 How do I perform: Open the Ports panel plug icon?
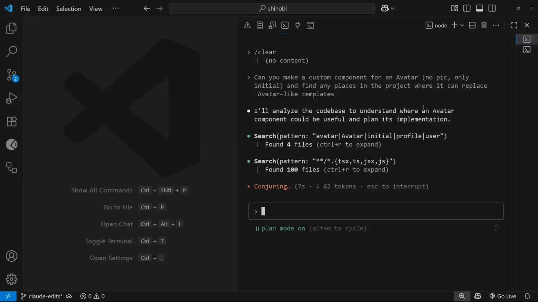(x=298, y=26)
